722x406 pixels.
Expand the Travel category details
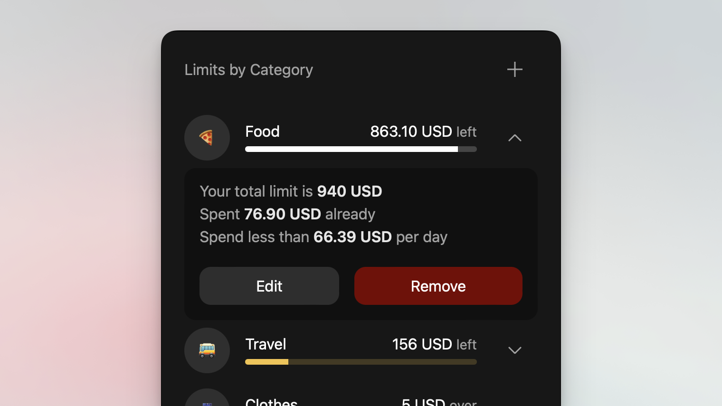(x=514, y=350)
